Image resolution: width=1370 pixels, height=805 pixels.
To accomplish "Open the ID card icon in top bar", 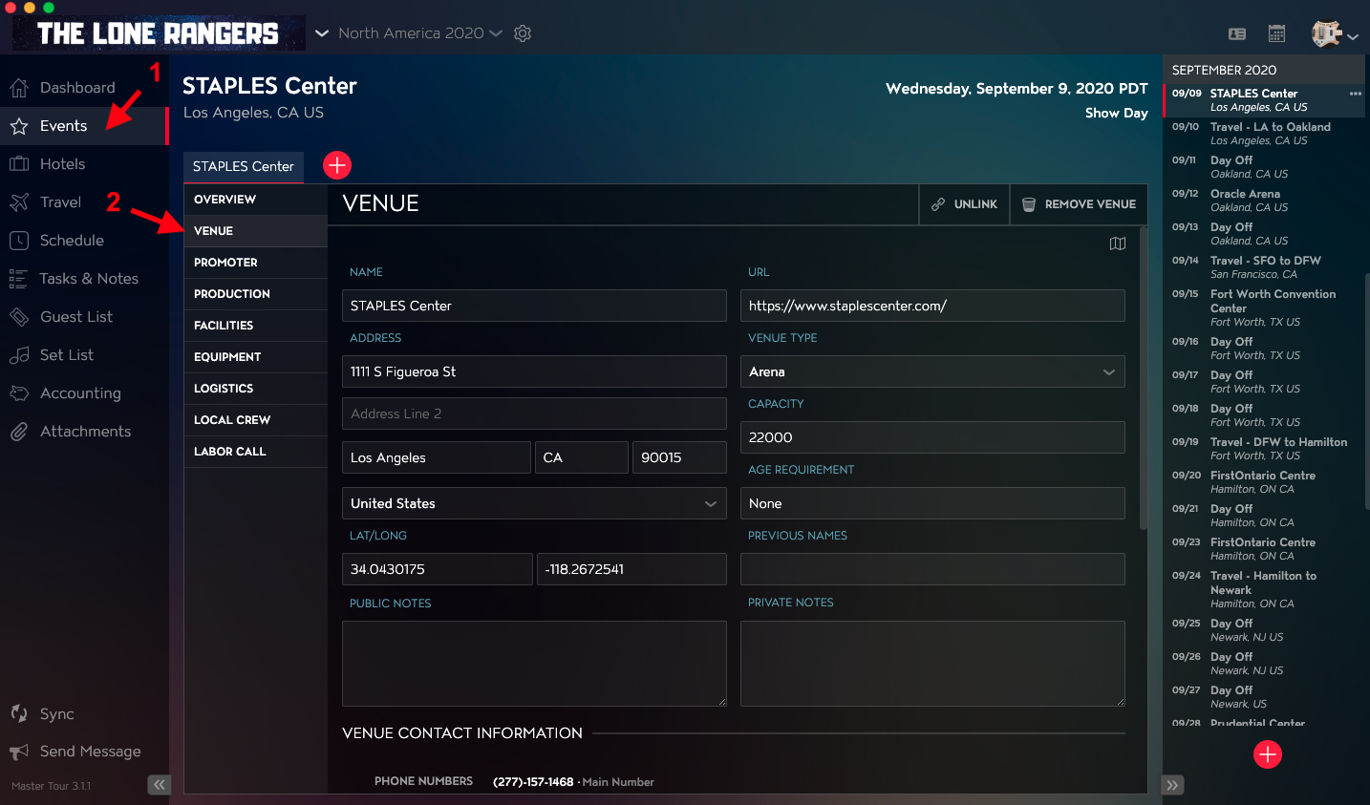I will point(1237,34).
